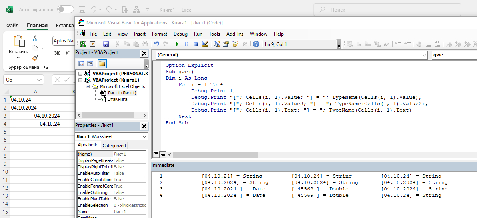Toggle bold formatting with the Ж button
Image resolution: width=477 pixels, height=218 pixels.
coord(57,53)
